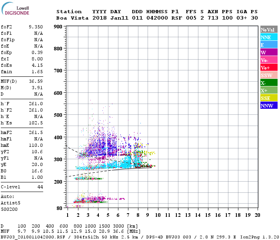Click the 042000 time value
The height and width of the screenshot is (240, 280).
coord(157,18)
